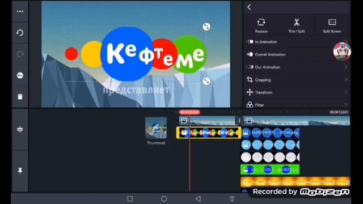The width and height of the screenshot is (363, 204).
Task: Select the project Thumbnail image
Action: (156, 128)
